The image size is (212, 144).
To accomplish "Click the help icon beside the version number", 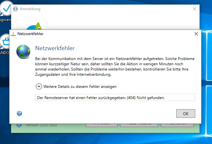I will pos(19,125).
